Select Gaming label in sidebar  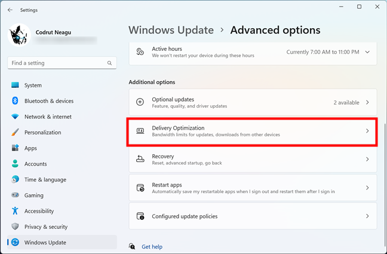pyautogui.click(x=34, y=195)
